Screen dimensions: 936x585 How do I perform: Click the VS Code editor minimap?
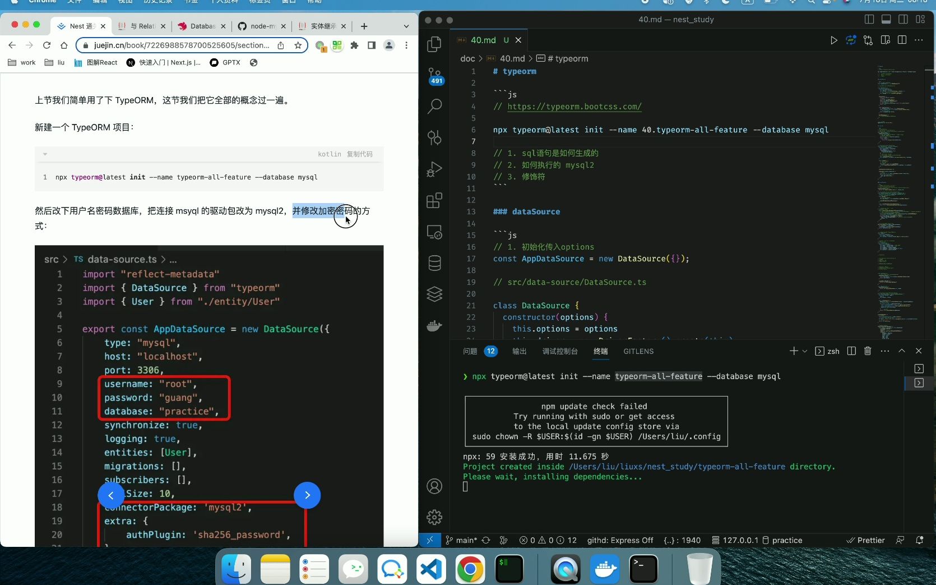click(901, 202)
